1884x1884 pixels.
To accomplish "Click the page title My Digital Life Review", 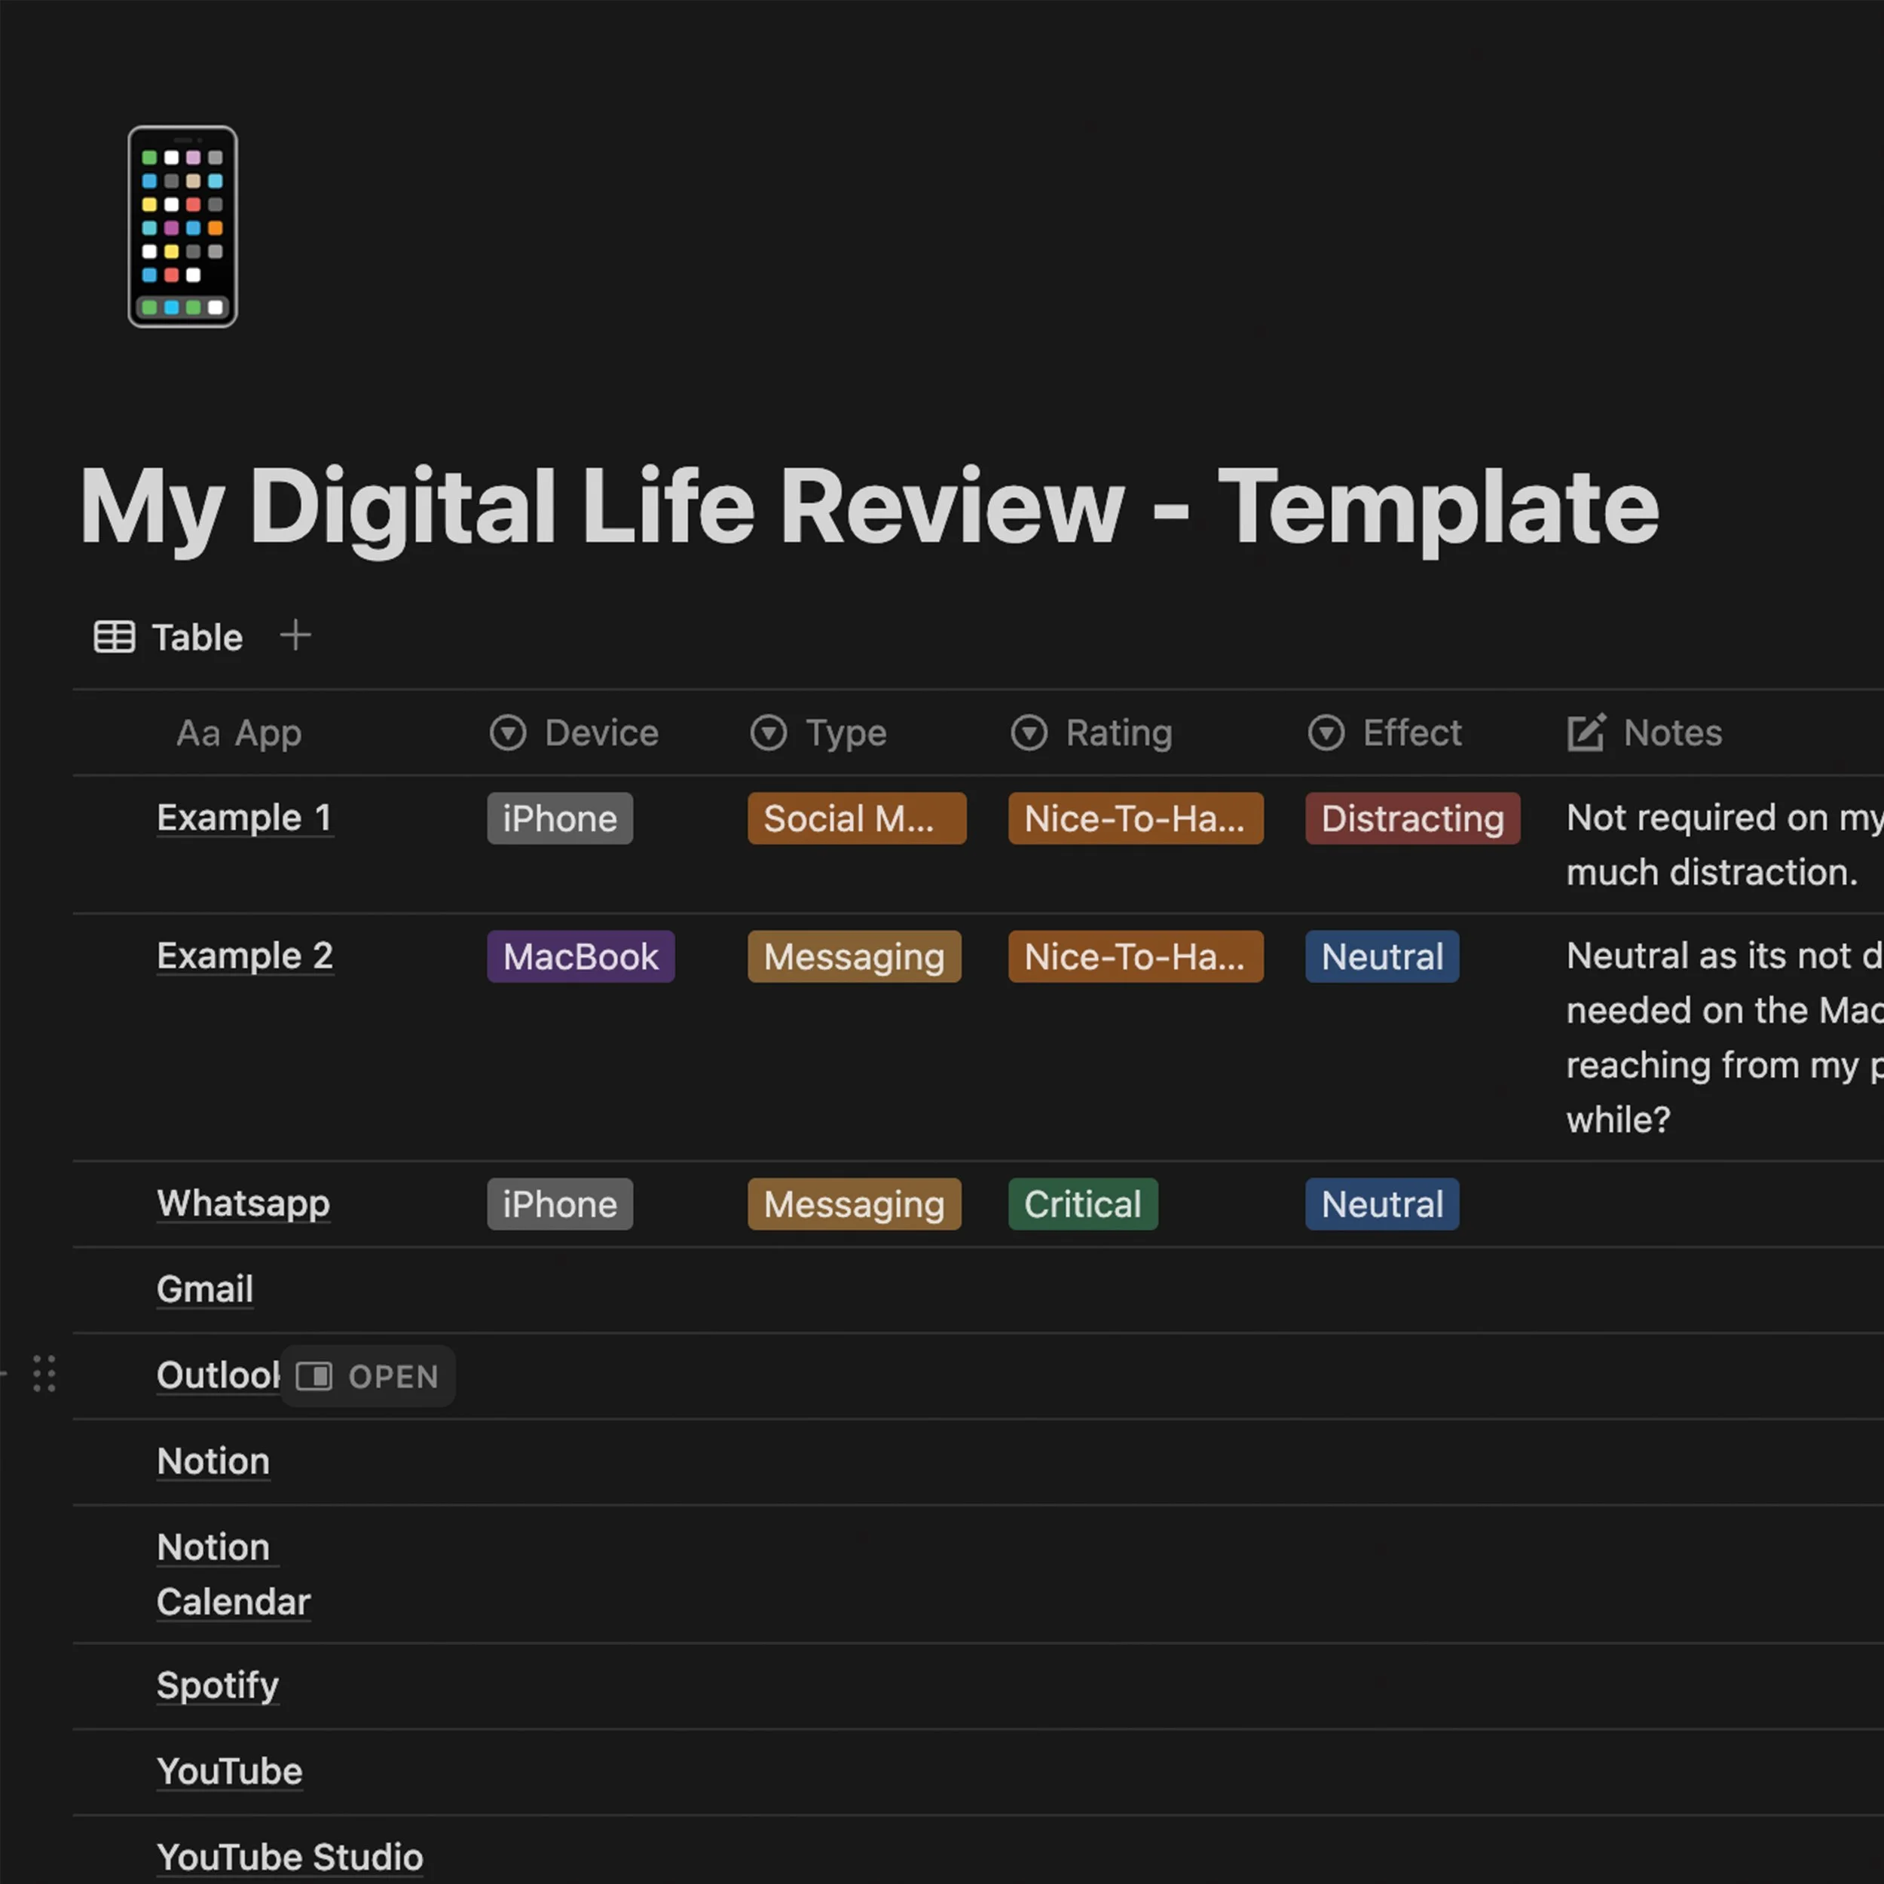I will pos(868,506).
